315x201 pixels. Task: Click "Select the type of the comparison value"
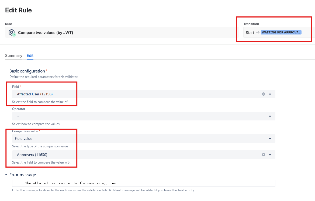pos(40,146)
